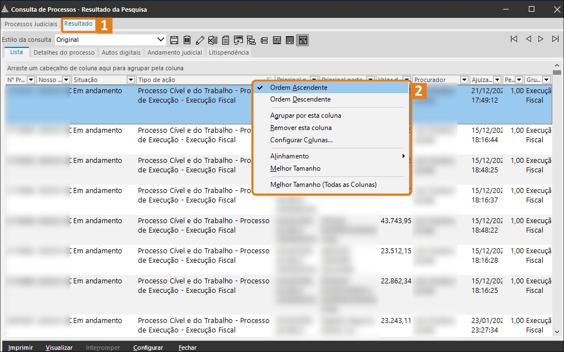
Task: Open the Estilo da consulta combo box
Action: 111,40
